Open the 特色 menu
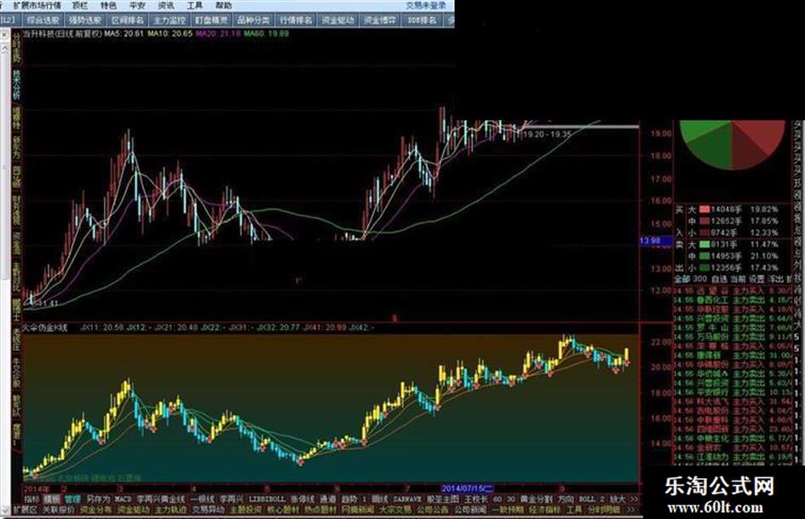This screenshot has height=519, width=805. pos(108,5)
